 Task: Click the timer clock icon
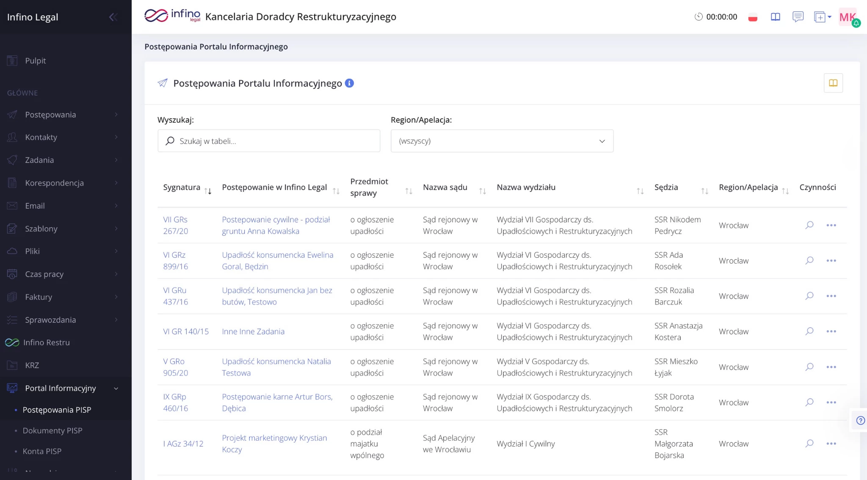tap(699, 17)
